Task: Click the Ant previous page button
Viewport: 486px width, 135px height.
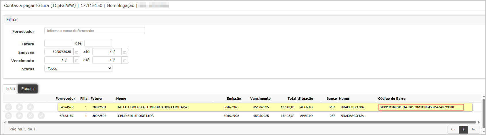Action: (x=453, y=130)
